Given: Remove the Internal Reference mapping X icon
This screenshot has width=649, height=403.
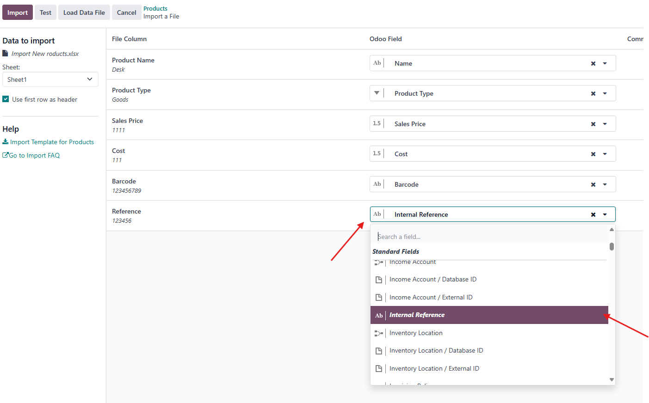Looking at the screenshot, I should point(593,215).
